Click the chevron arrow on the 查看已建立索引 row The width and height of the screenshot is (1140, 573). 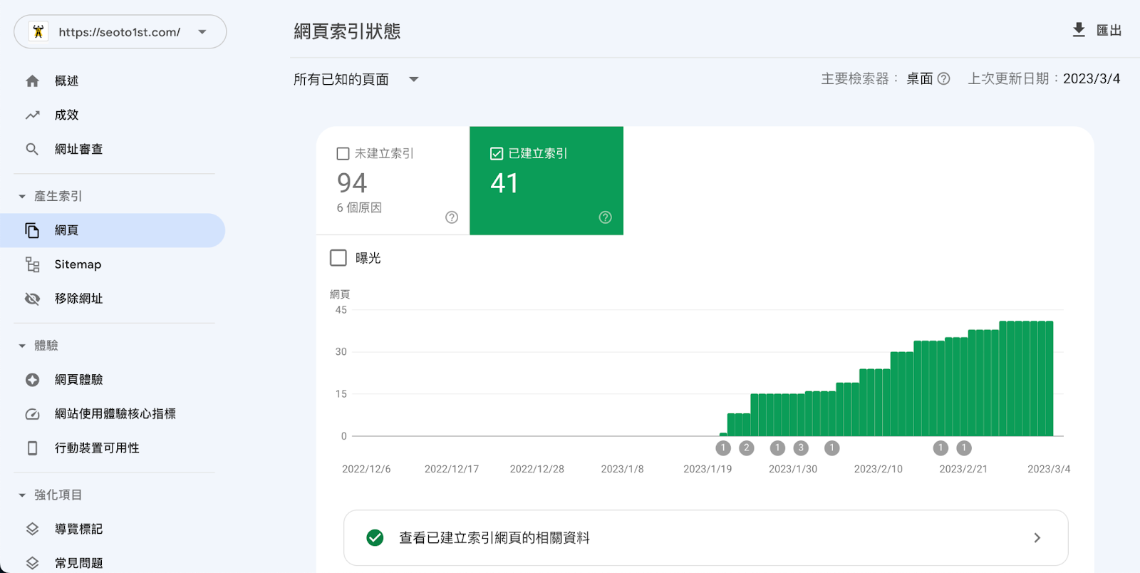point(1037,538)
